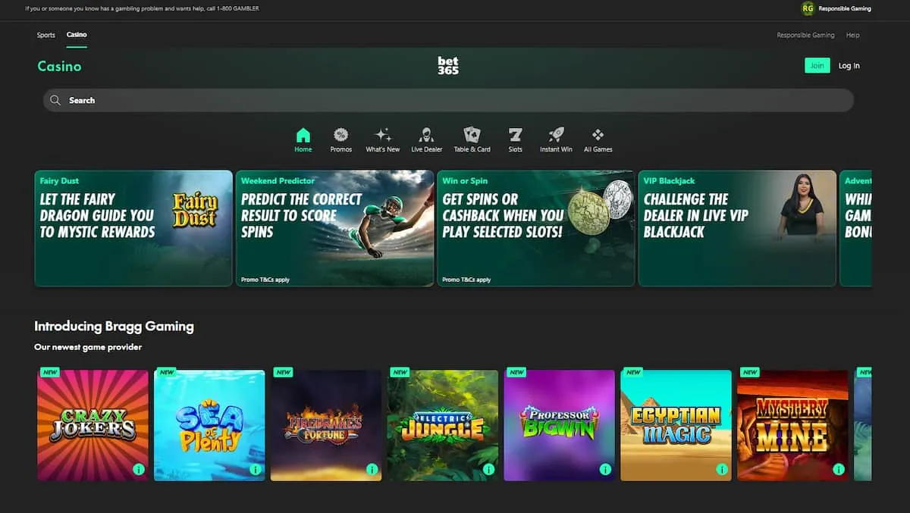Show info for Mystery Mine game

click(x=839, y=470)
